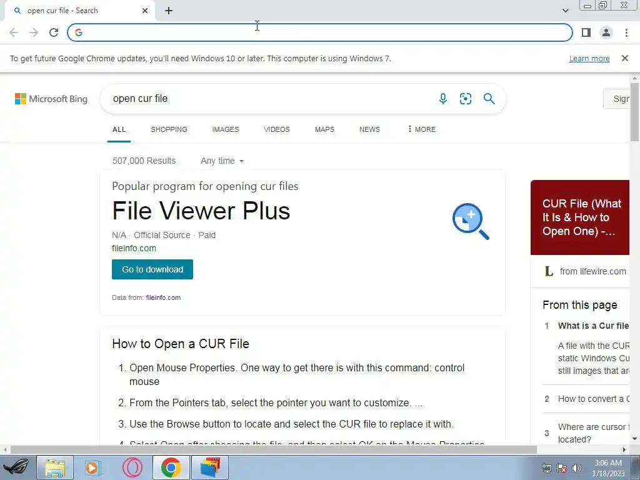Viewport: 640px width, 480px height.
Task: Switch to the IMAGES tab
Action: click(225, 129)
